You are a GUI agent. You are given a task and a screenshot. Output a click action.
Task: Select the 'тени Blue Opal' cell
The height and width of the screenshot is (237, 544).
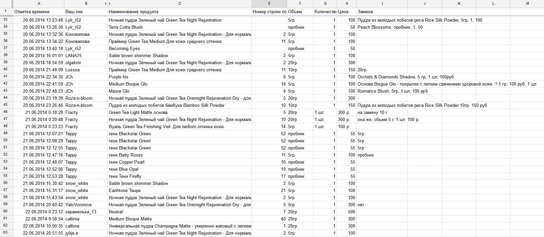tap(180, 169)
